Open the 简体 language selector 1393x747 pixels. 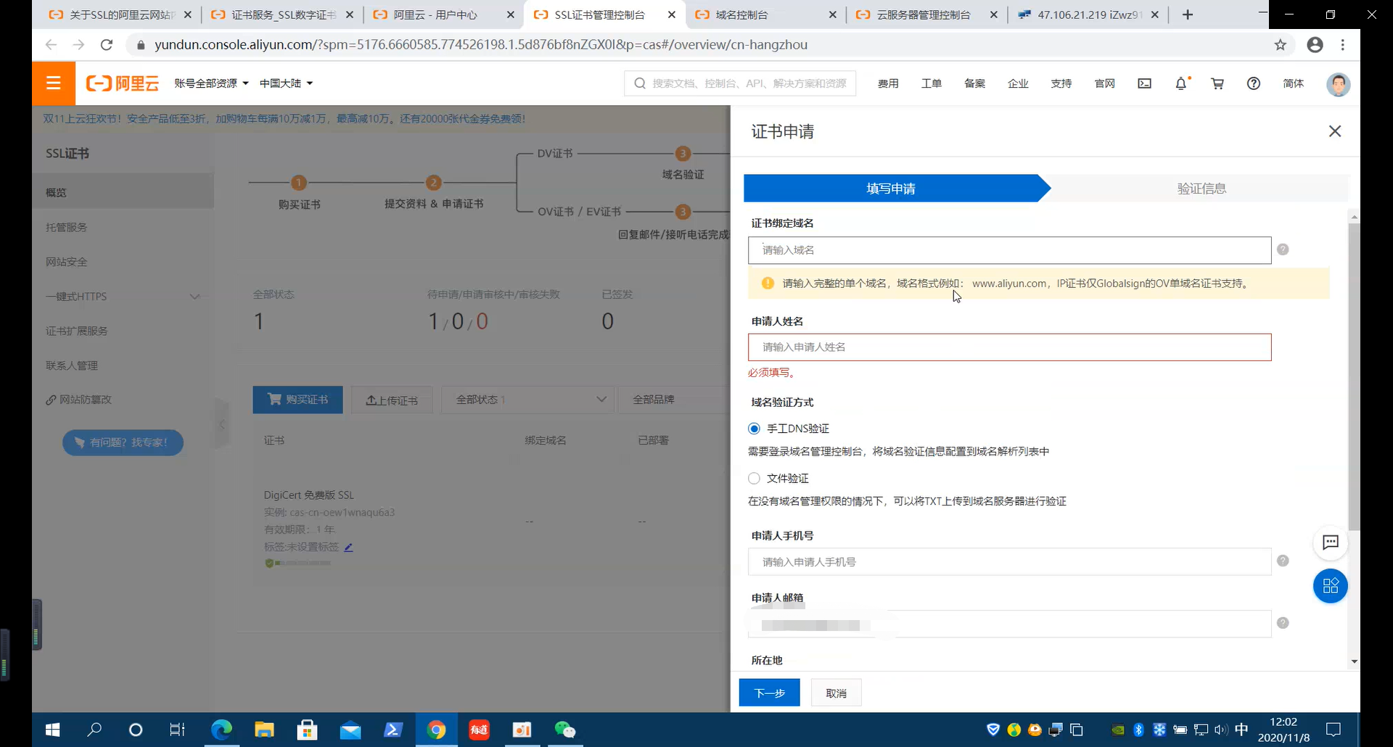point(1293,83)
